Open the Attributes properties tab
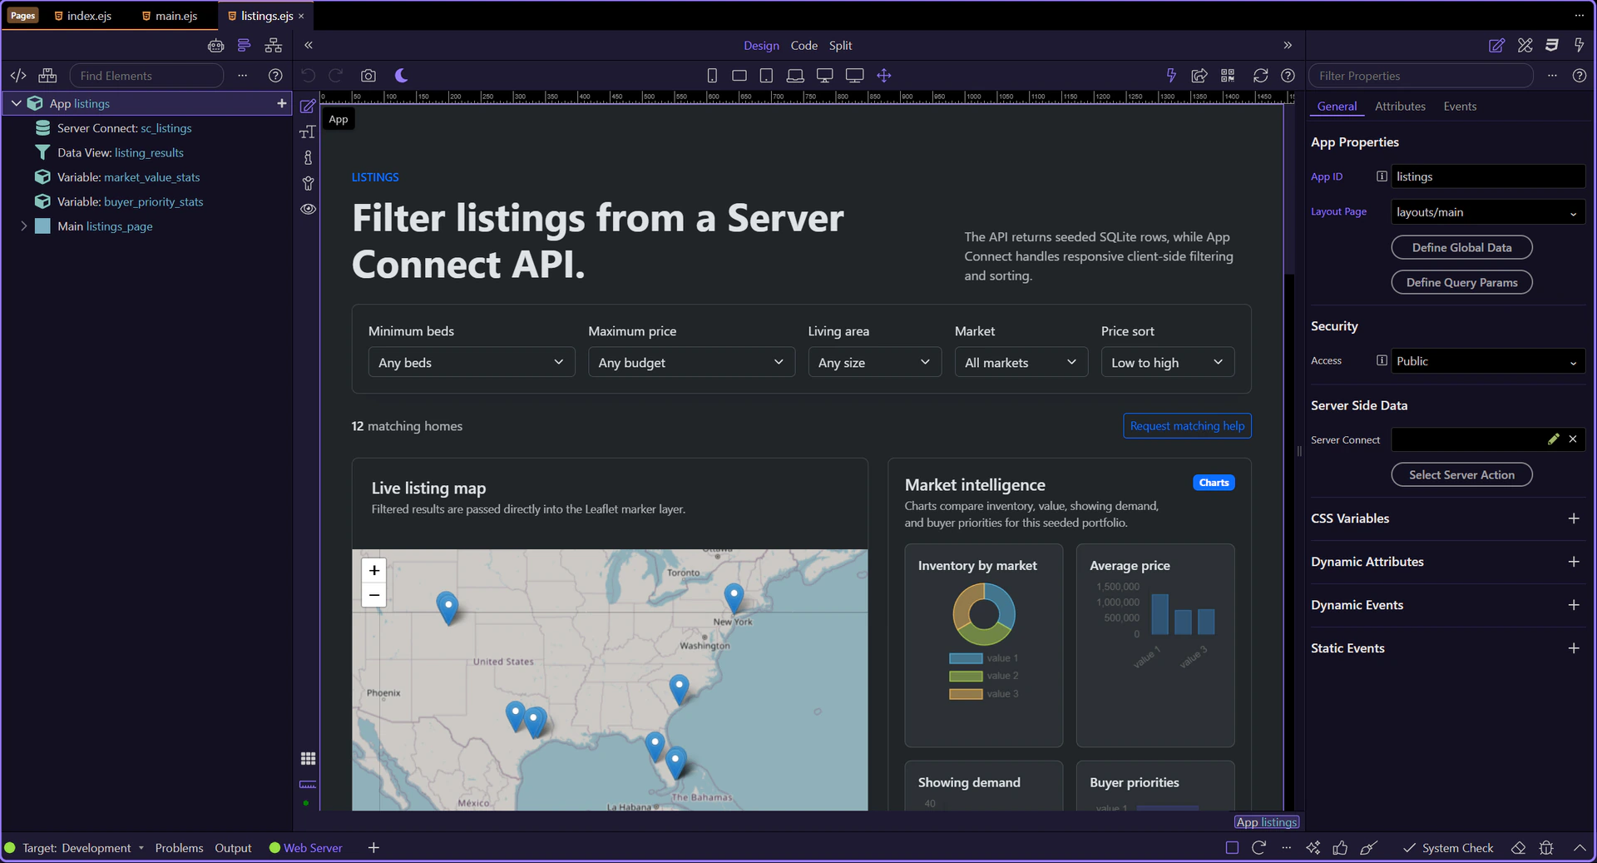 (x=1399, y=107)
